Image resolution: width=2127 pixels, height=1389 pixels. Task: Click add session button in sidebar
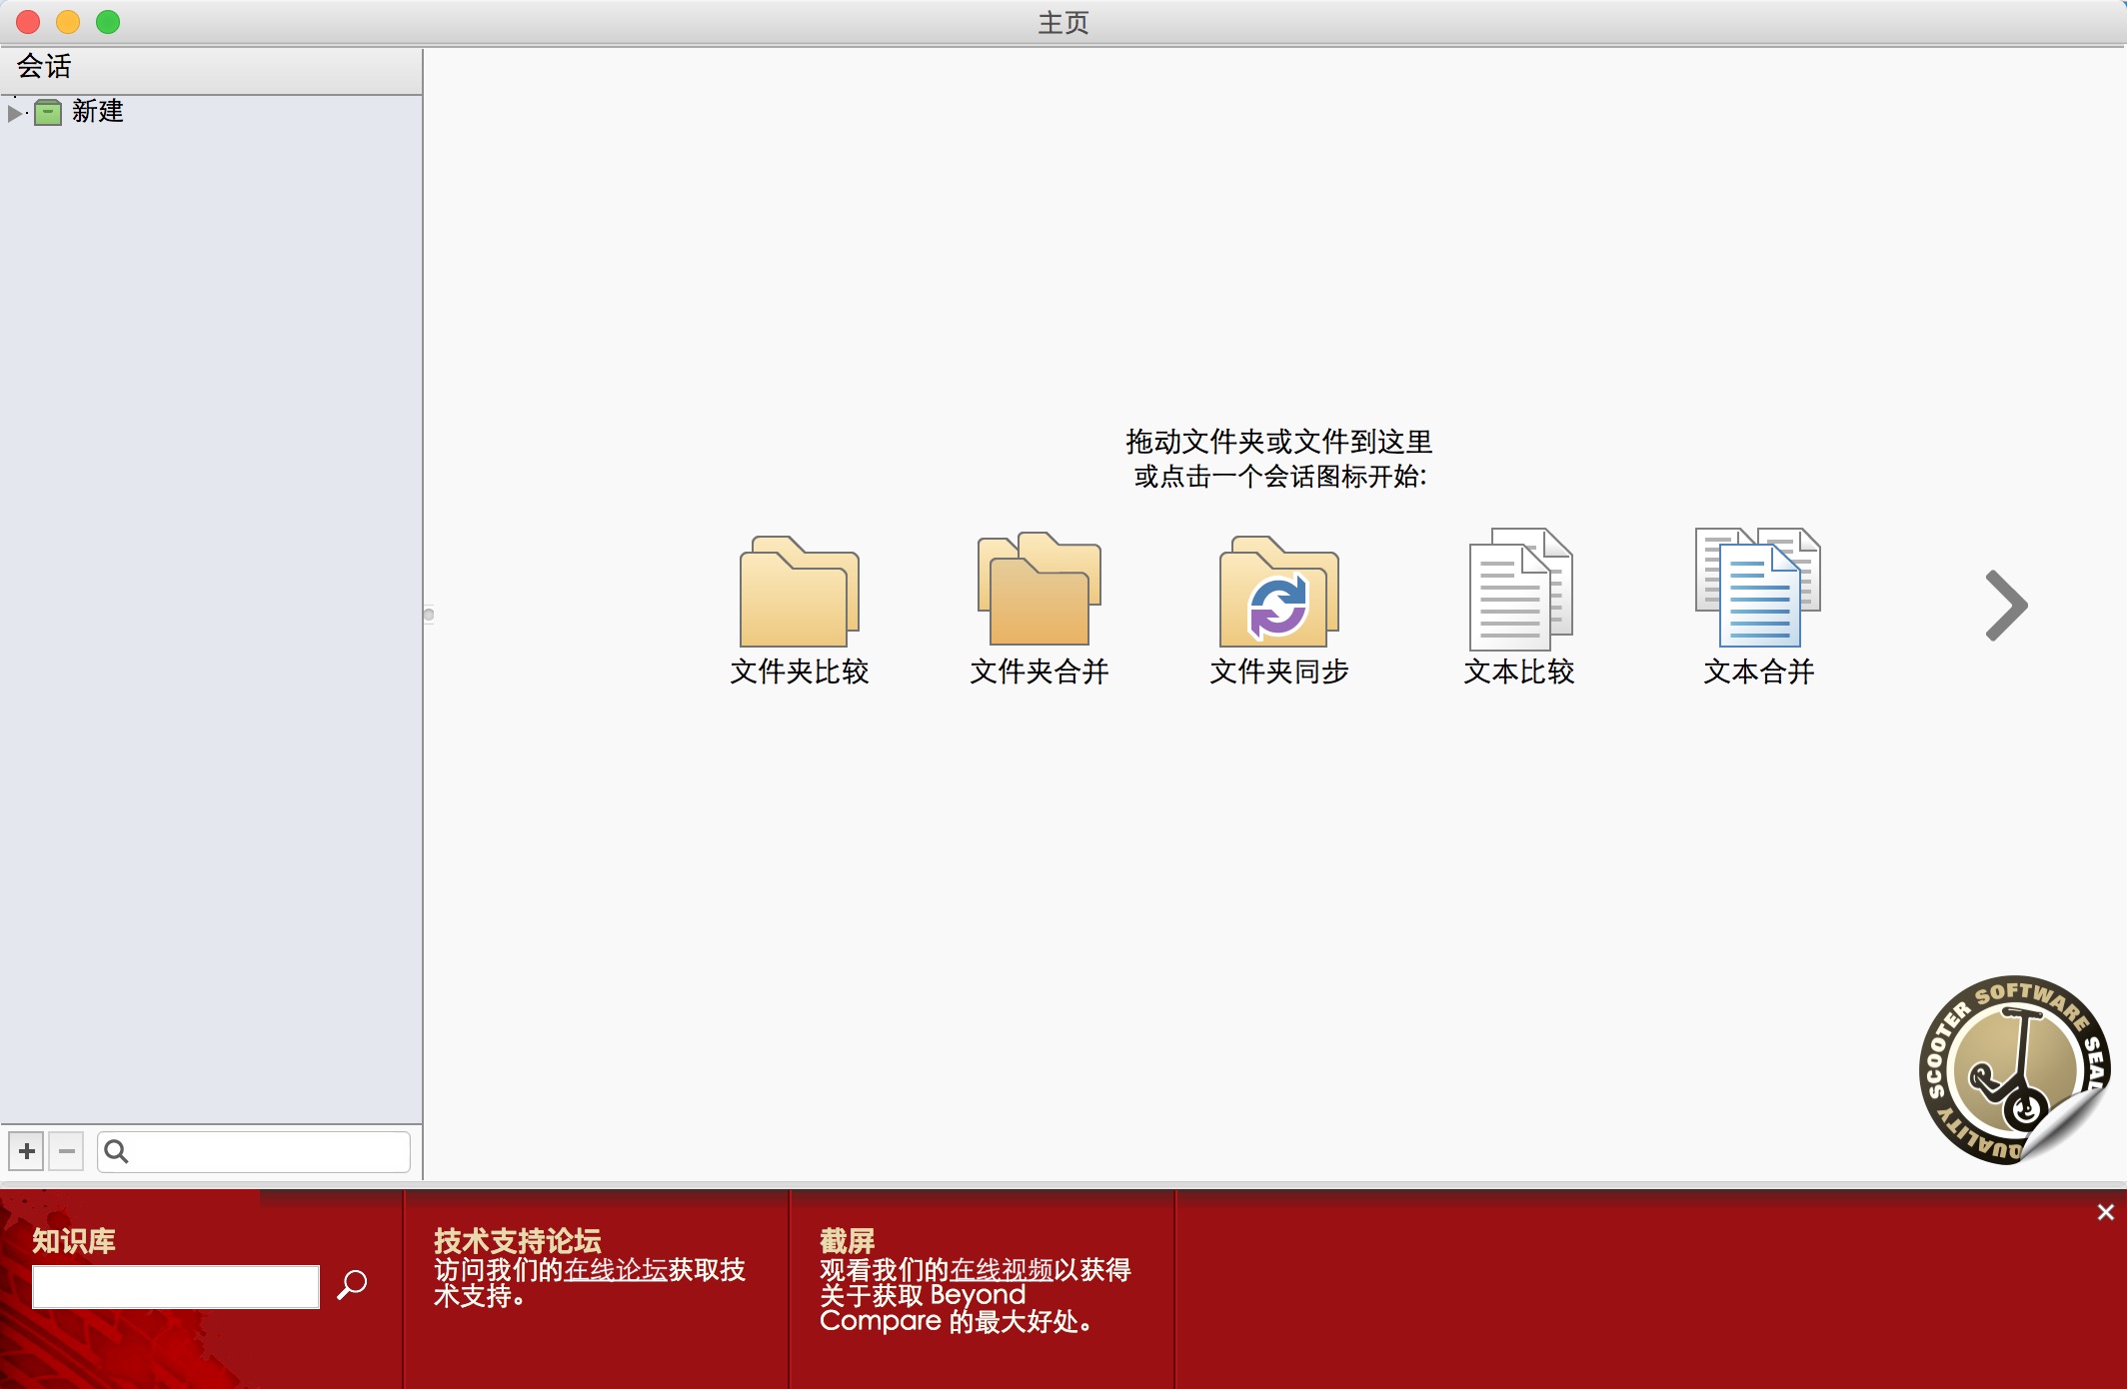point(23,1150)
